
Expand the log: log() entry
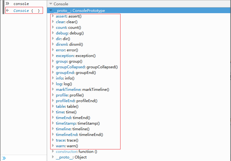tap(53, 84)
